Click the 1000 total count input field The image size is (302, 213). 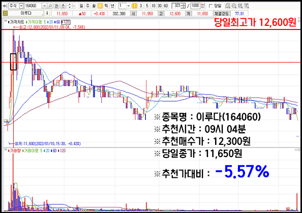(195, 6)
